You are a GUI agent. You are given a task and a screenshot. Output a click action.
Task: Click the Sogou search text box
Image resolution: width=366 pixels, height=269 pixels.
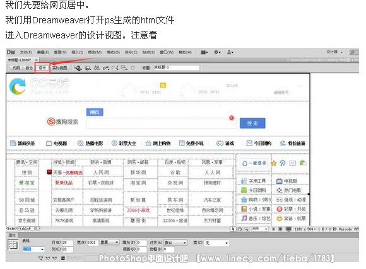[161, 123]
